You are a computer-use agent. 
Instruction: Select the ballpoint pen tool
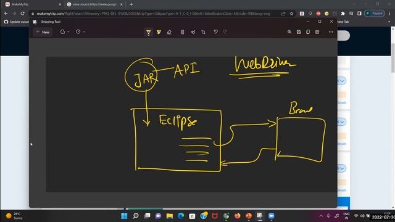point(148,32)
